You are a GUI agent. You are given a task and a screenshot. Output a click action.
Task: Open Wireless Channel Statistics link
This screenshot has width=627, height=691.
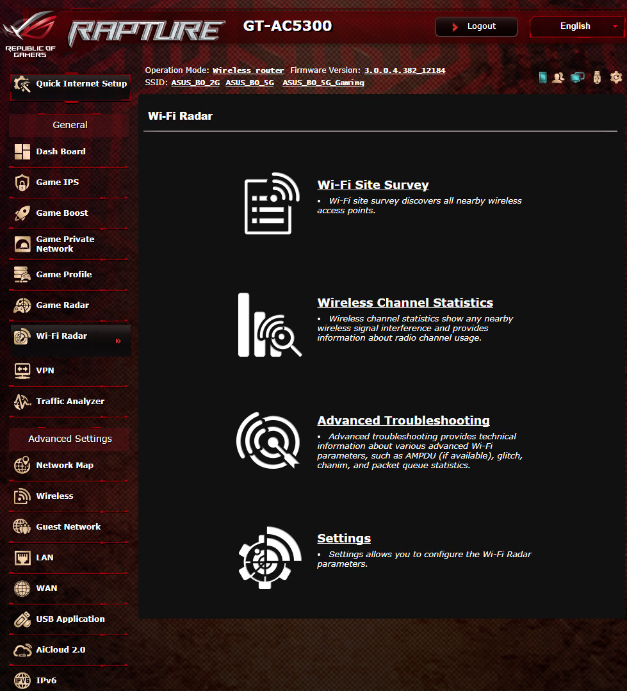pyautogui.click(x=405, y=303)
